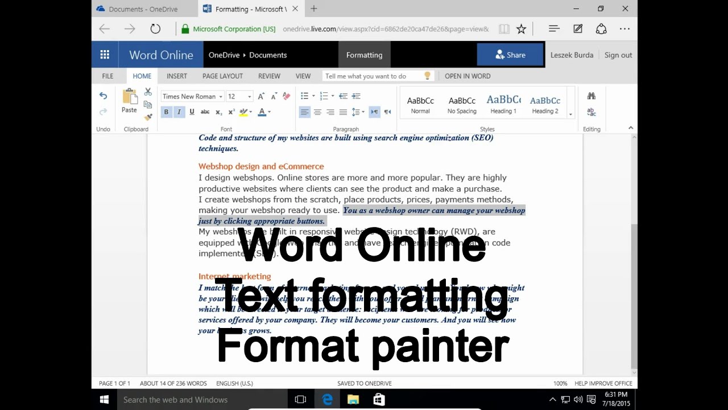Viewport: 728px width, 410px height.
Task: Apply yellow text highlight color
Action: point(243,112)
